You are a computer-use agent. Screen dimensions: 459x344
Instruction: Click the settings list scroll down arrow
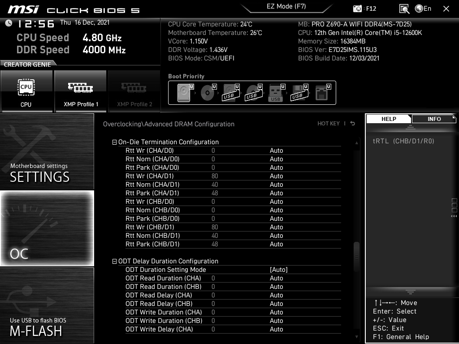click(356, 337)
